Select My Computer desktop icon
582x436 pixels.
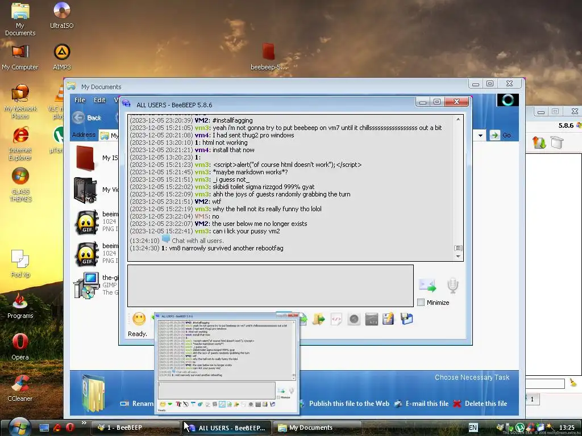tap(20, 57)
